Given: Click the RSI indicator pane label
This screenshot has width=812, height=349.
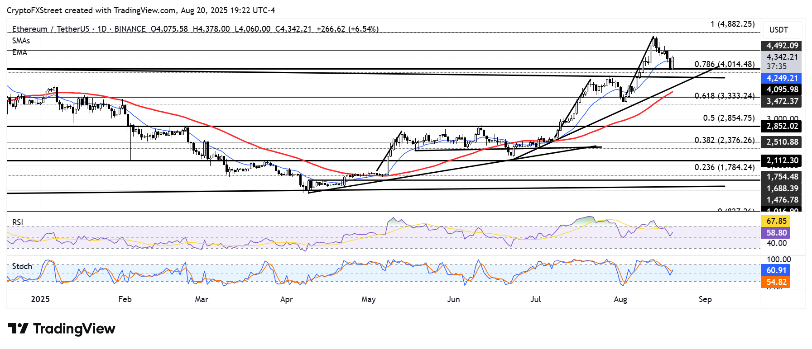Looking at the screenshot, I should [x=18, y=222].
